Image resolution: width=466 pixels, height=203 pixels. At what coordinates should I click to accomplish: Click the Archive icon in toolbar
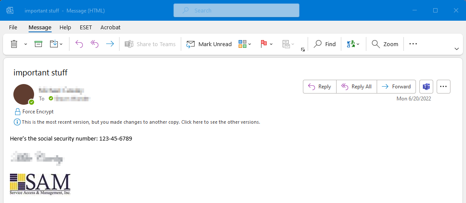click(38, 44)
